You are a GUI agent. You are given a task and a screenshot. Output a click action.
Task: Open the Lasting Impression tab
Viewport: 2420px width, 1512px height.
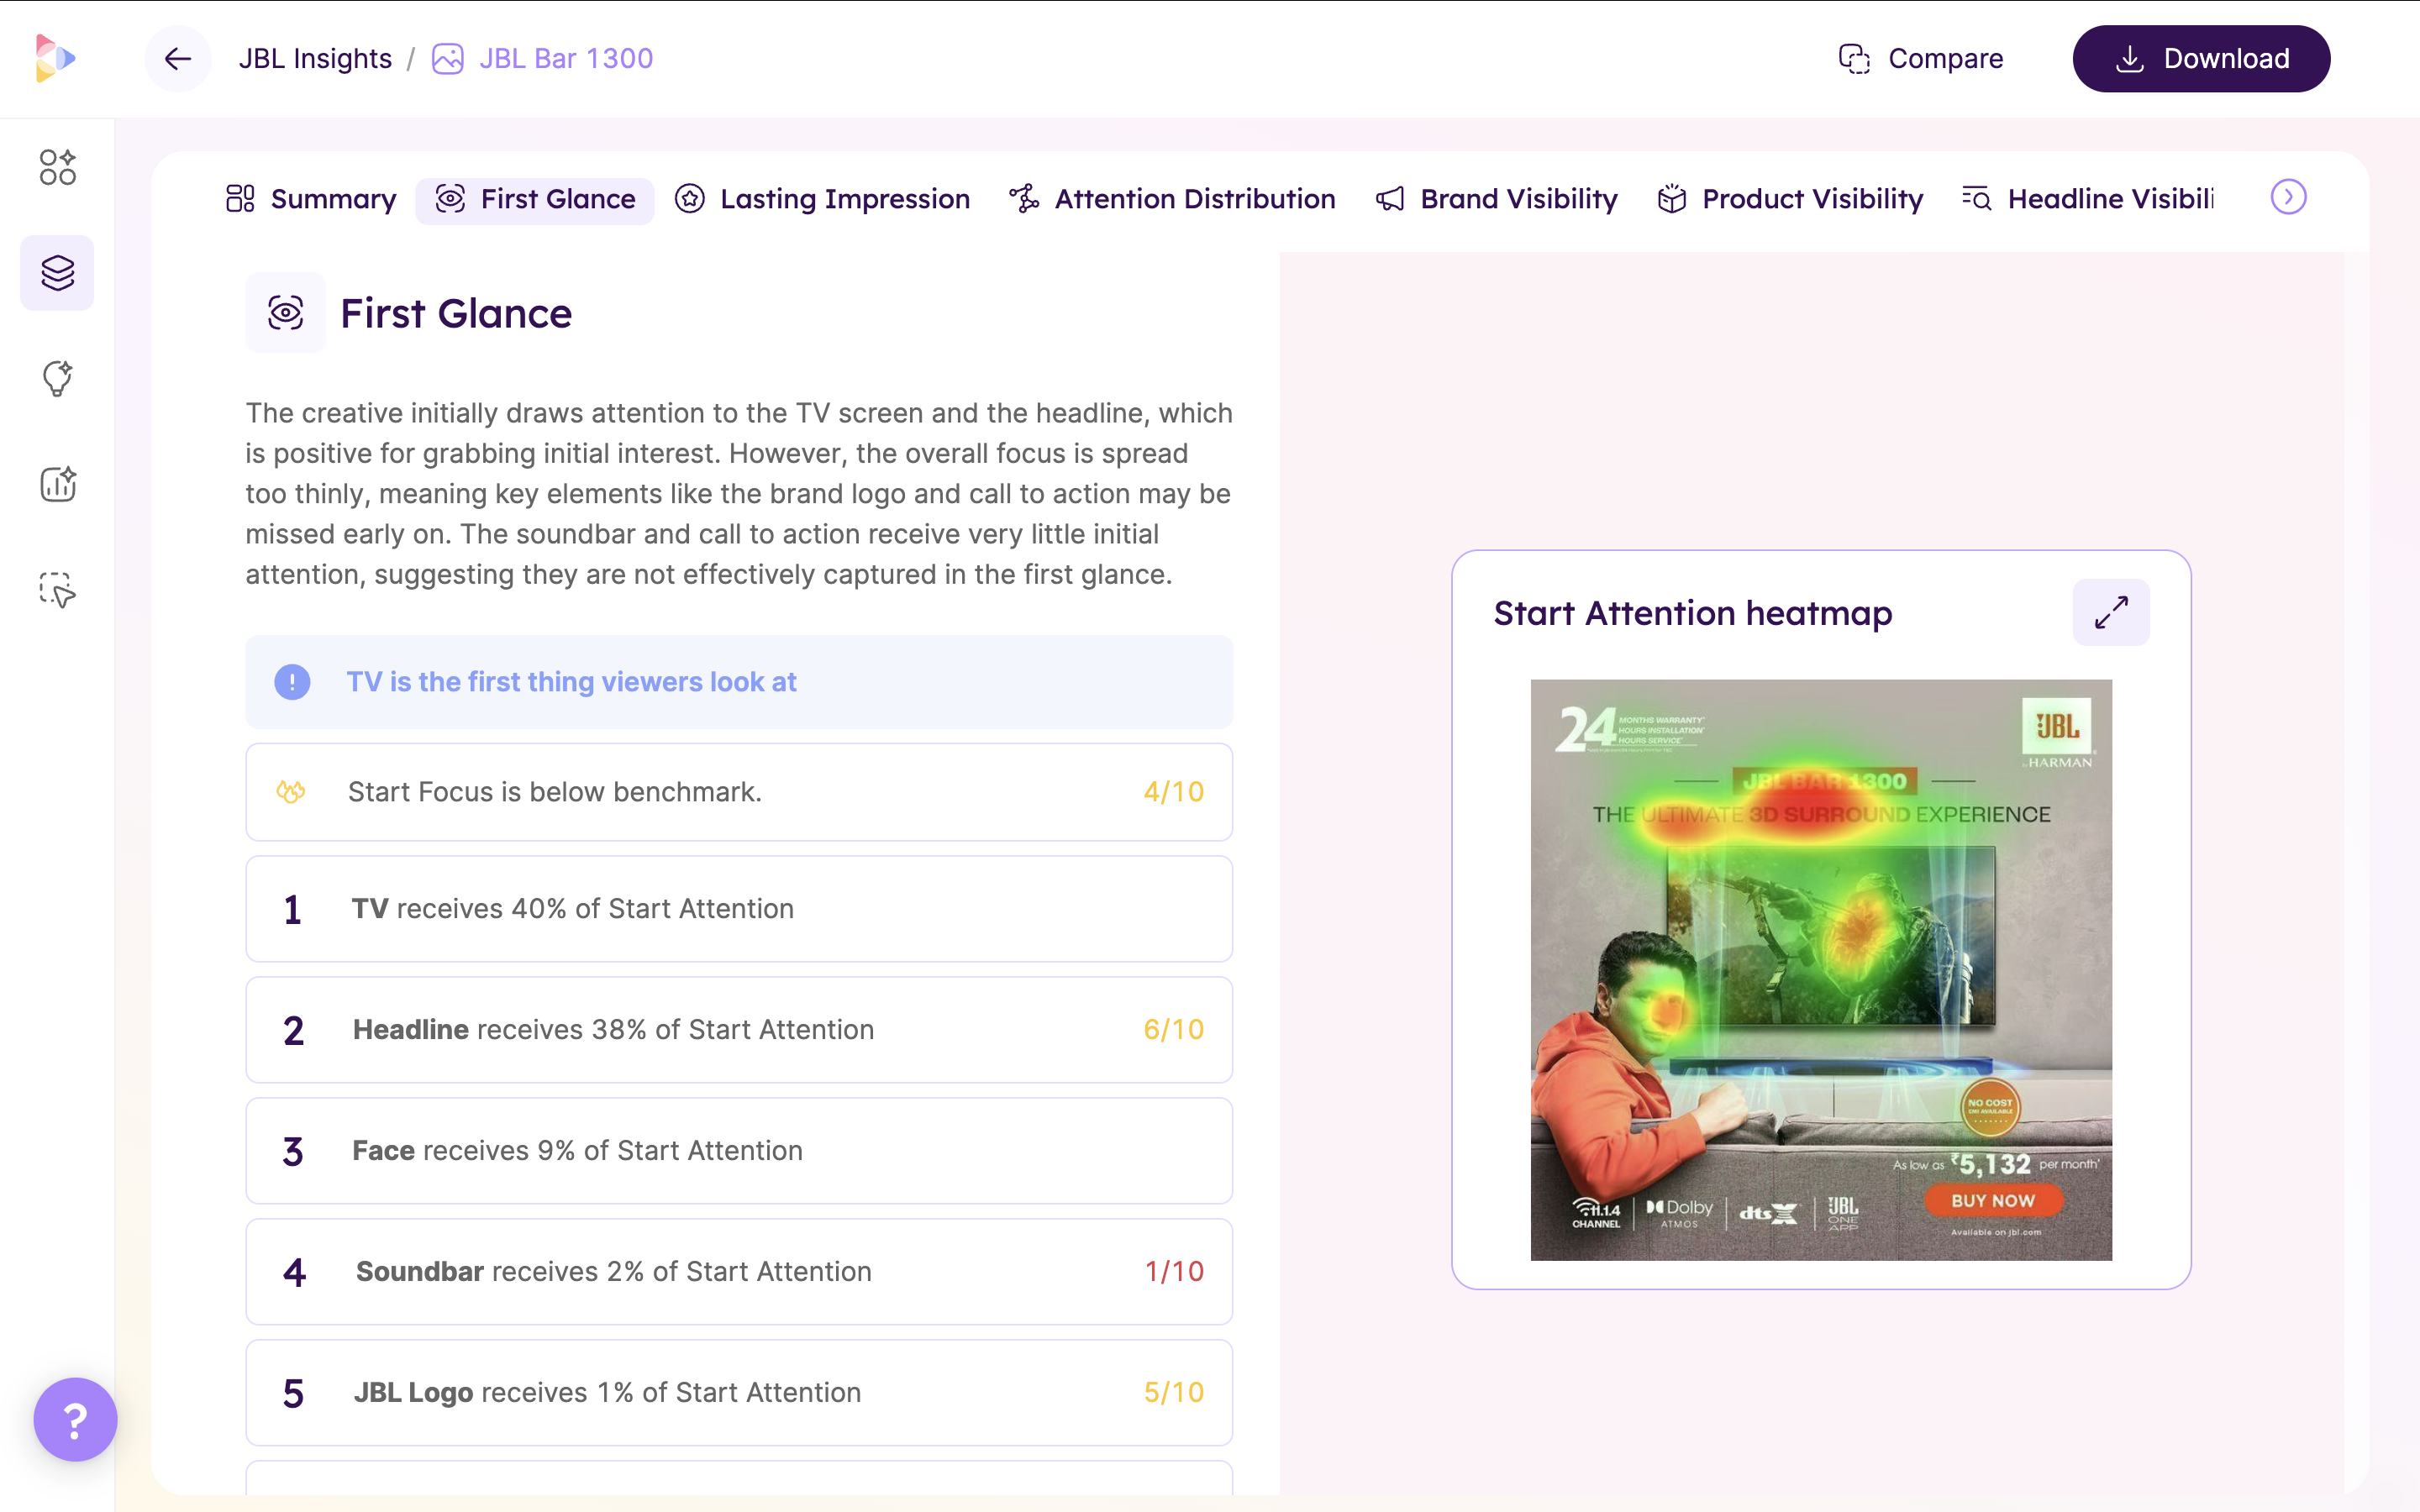tap(822, 199)
